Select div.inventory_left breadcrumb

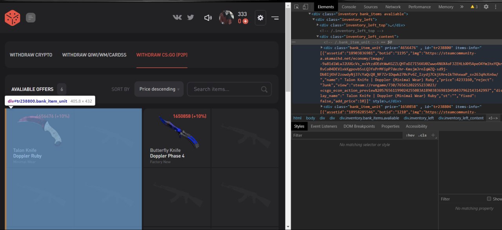[419, 118]
